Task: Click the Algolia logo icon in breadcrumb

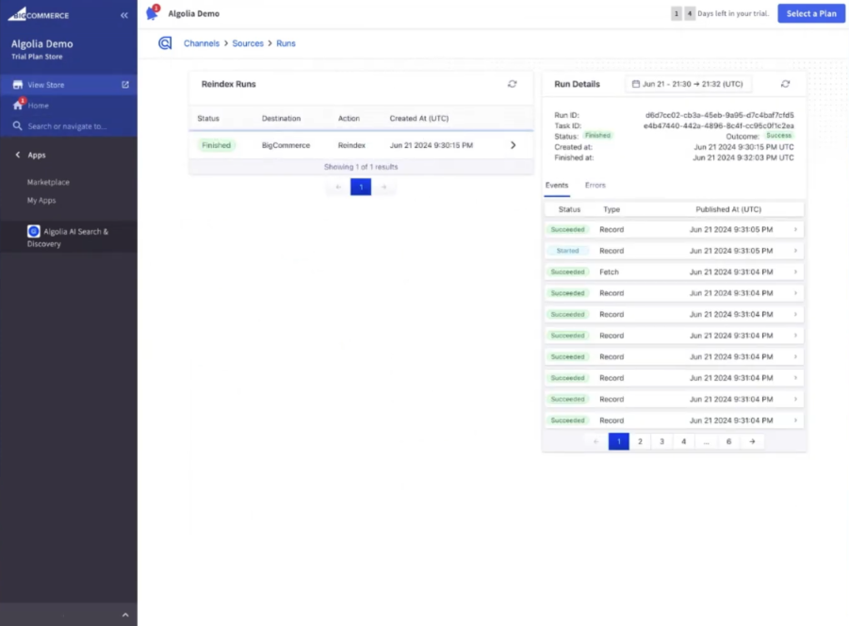Action: pyautogui.click(x=165, y=42)
